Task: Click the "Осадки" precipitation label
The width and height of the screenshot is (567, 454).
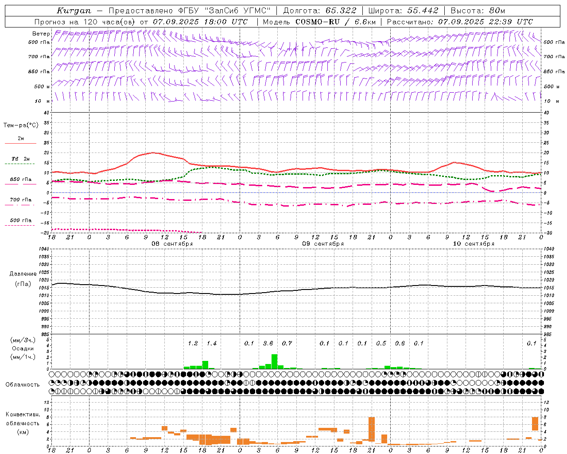Action: coord(23,348)
